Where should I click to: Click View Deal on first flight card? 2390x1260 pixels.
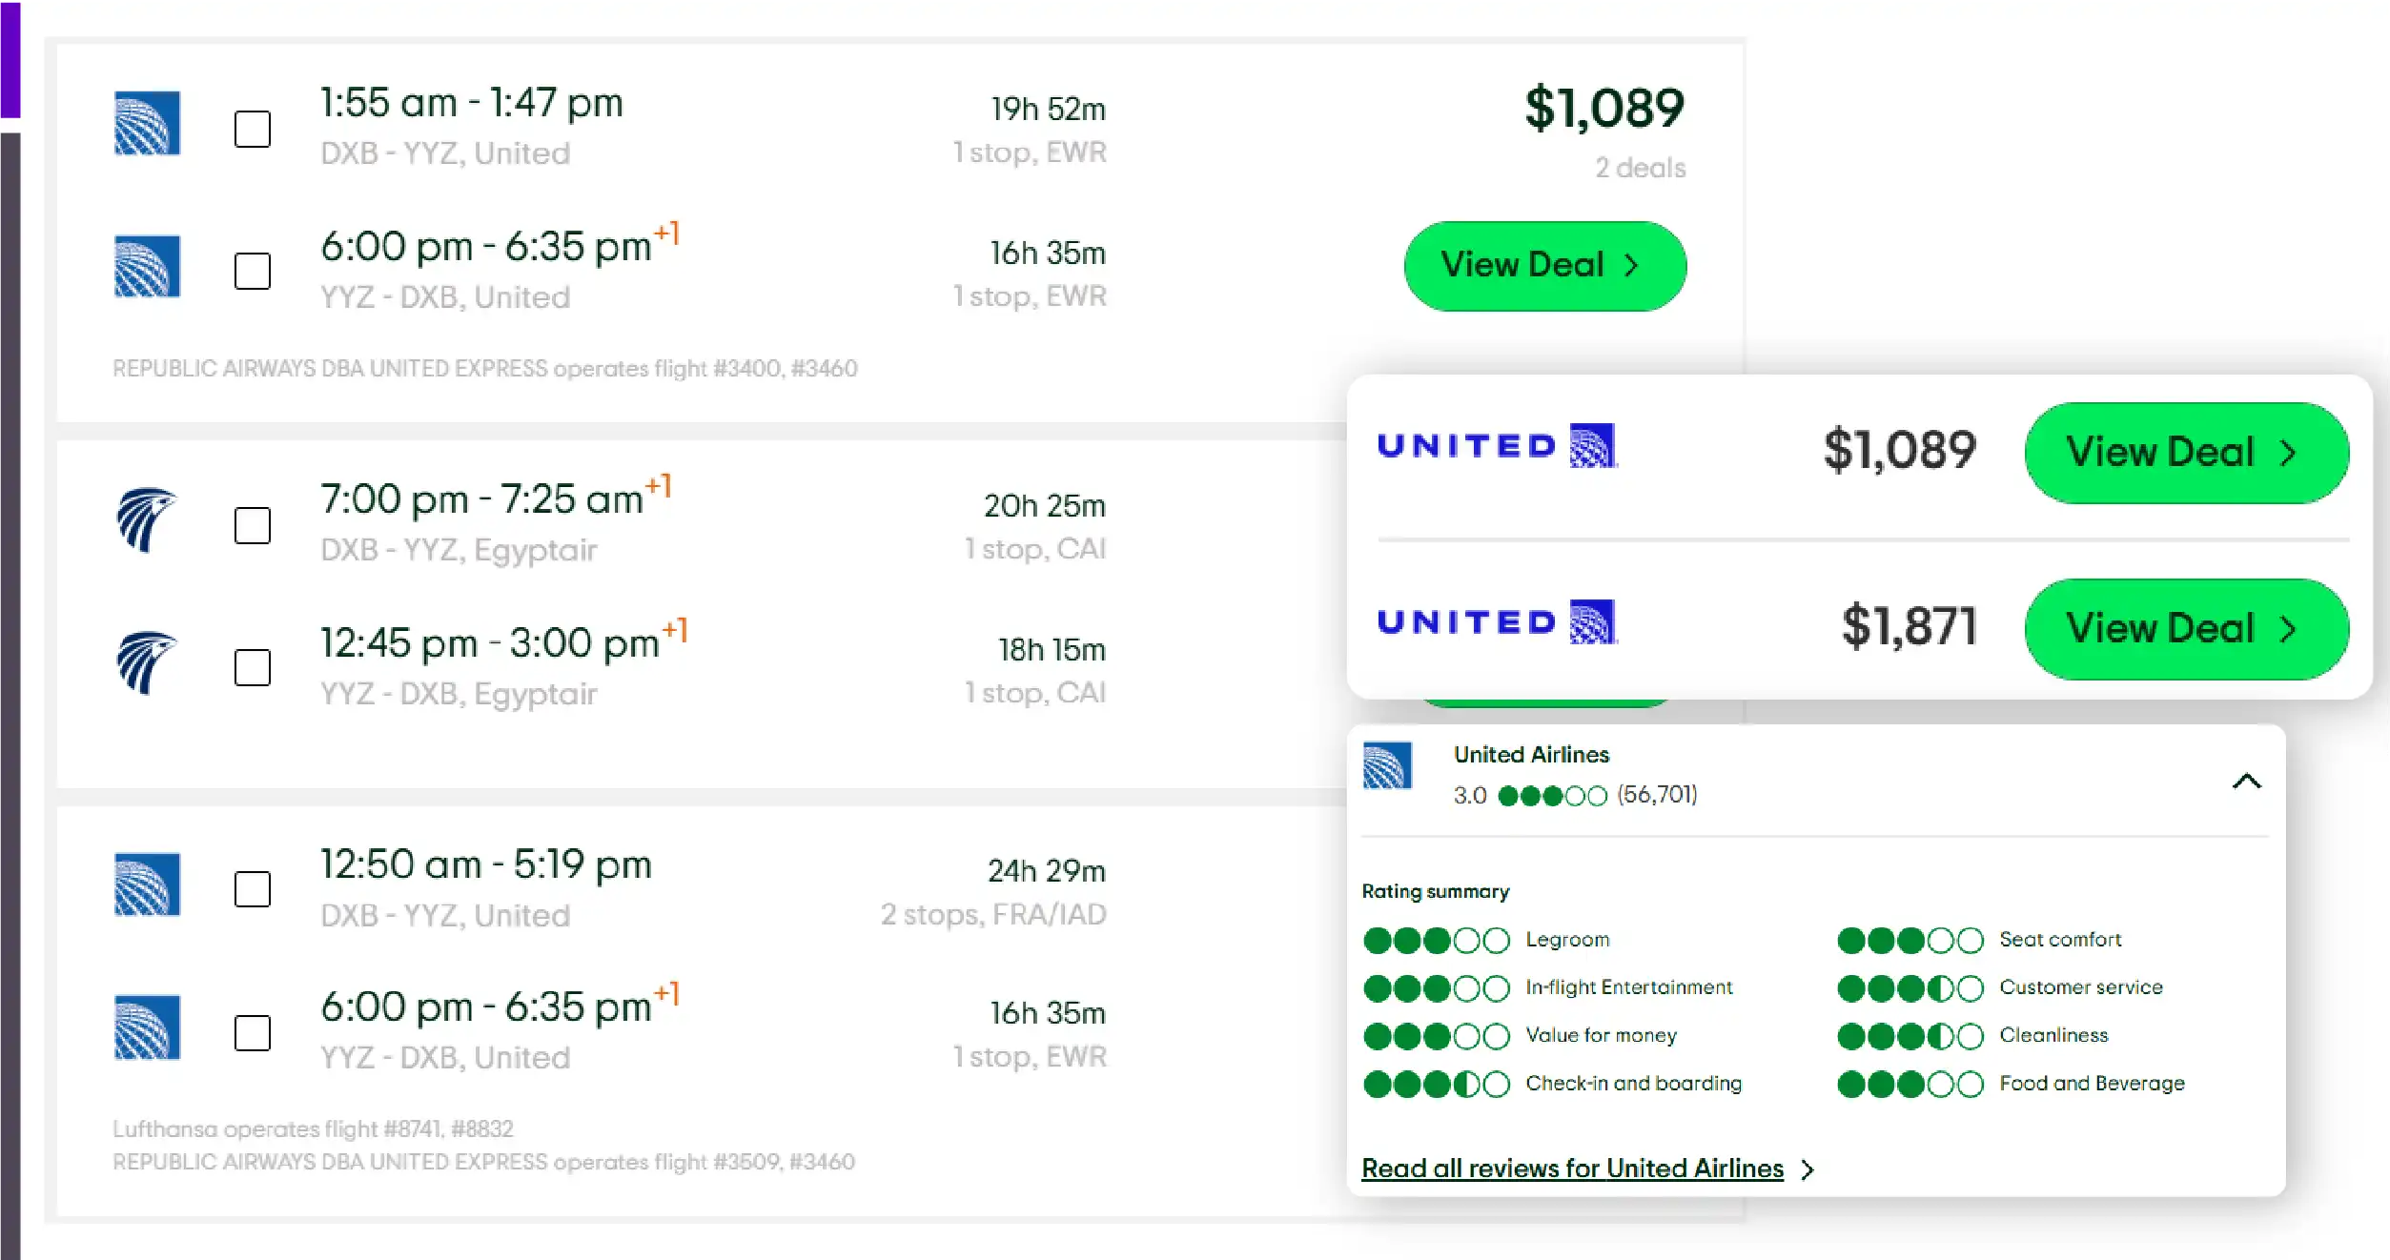click(x=1544, y=266)
